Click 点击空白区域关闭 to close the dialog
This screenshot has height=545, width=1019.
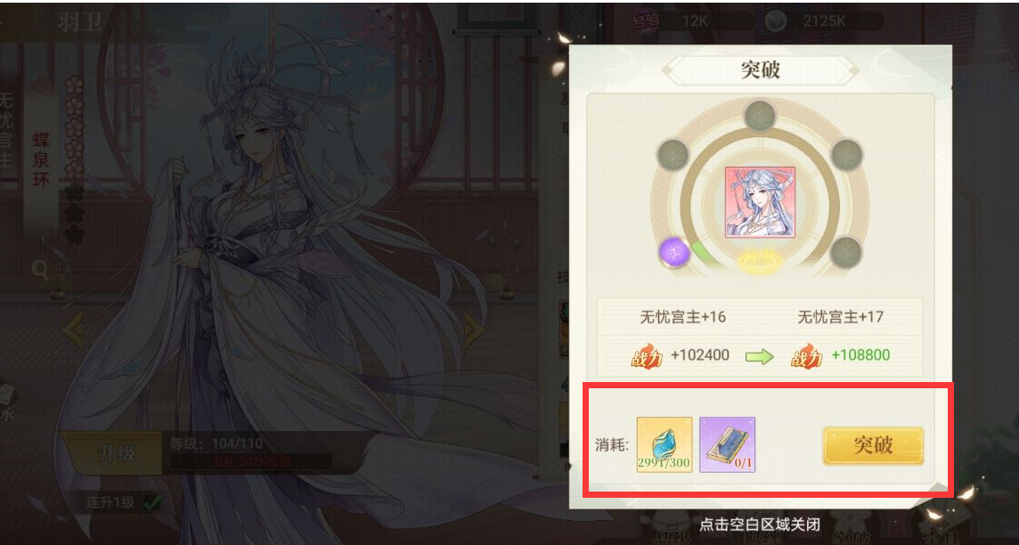(759, 525)
